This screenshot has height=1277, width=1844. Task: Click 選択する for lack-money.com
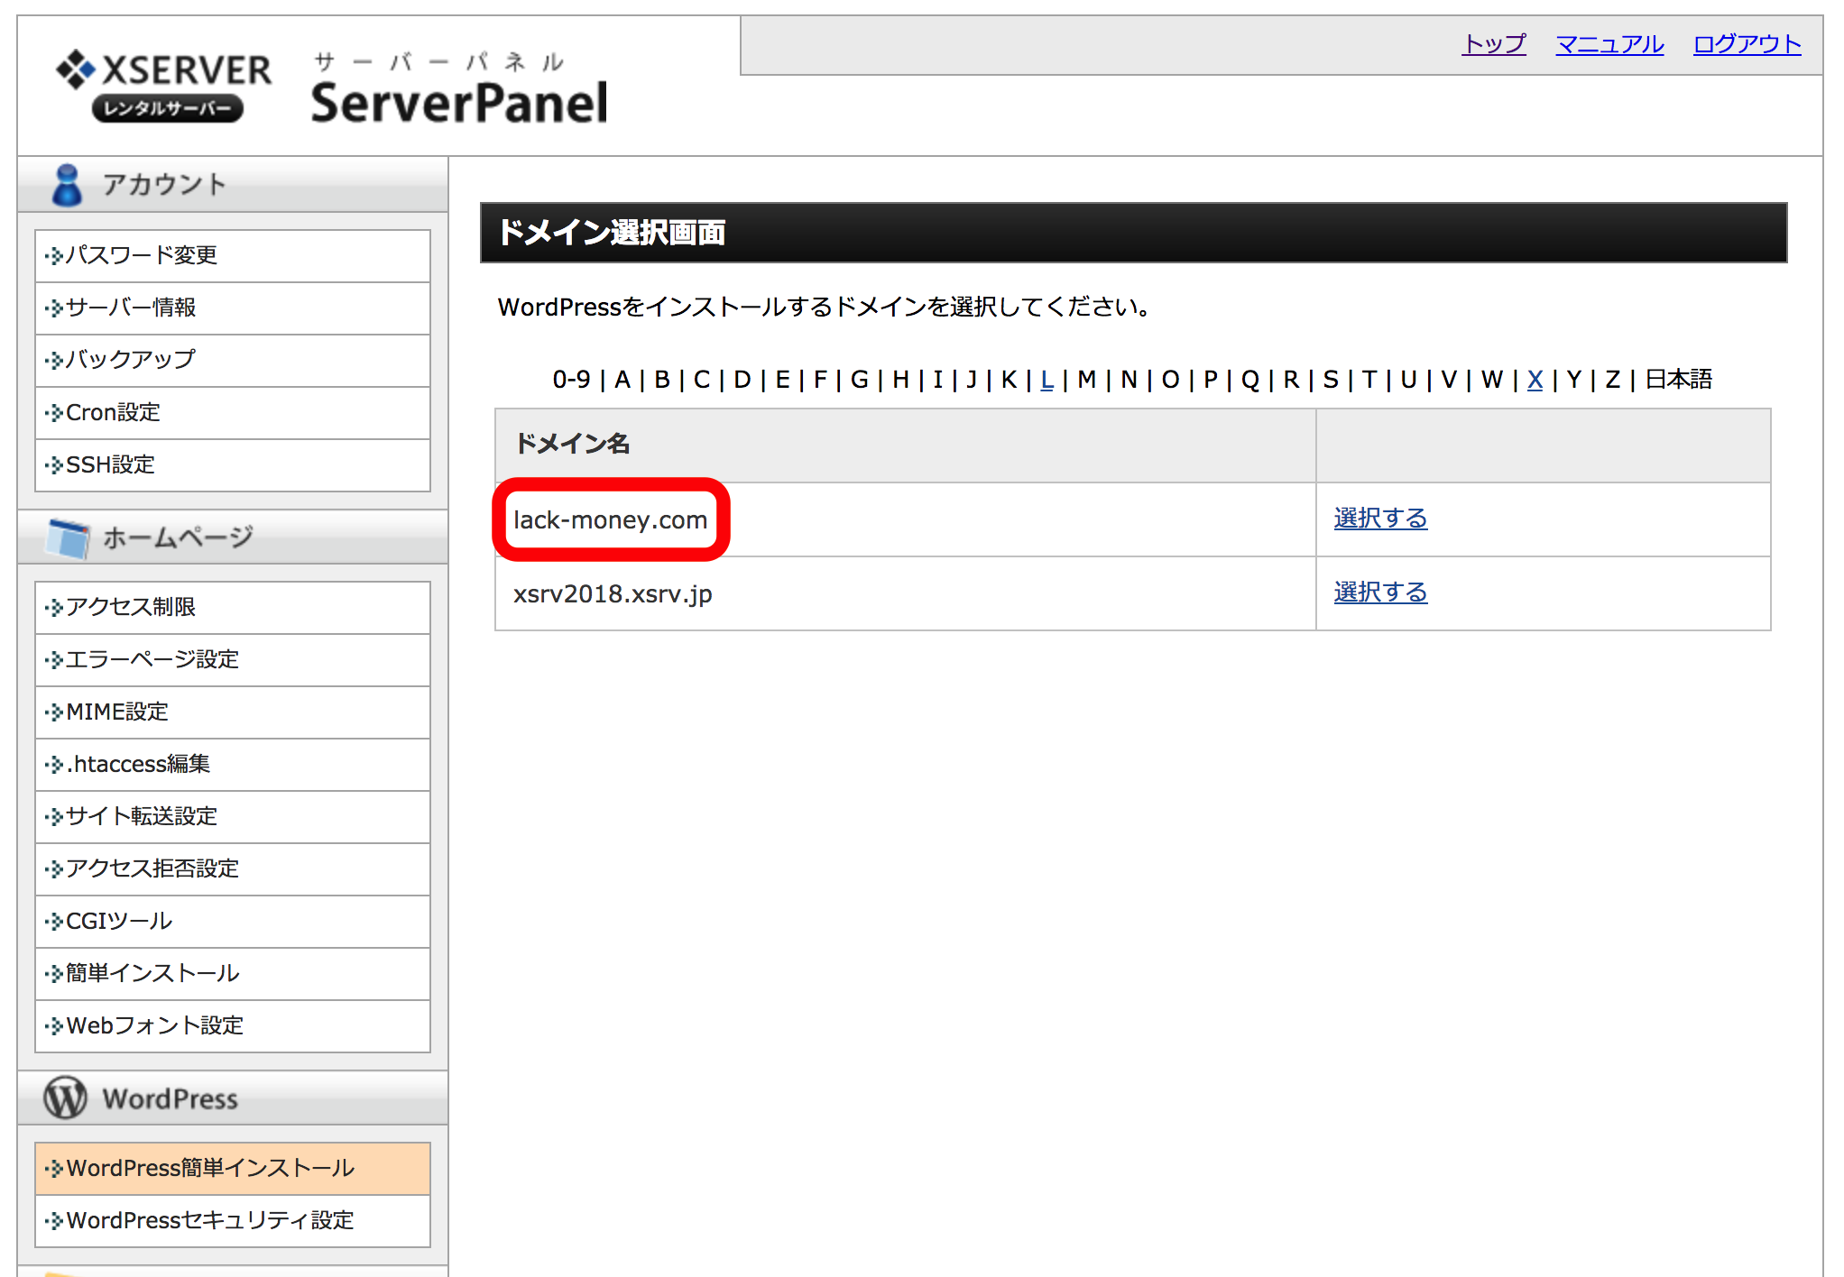[1380, 519]
